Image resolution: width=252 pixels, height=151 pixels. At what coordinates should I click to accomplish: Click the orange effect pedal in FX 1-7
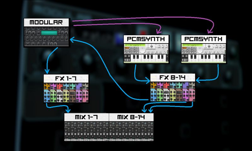[x=47, y=86]
